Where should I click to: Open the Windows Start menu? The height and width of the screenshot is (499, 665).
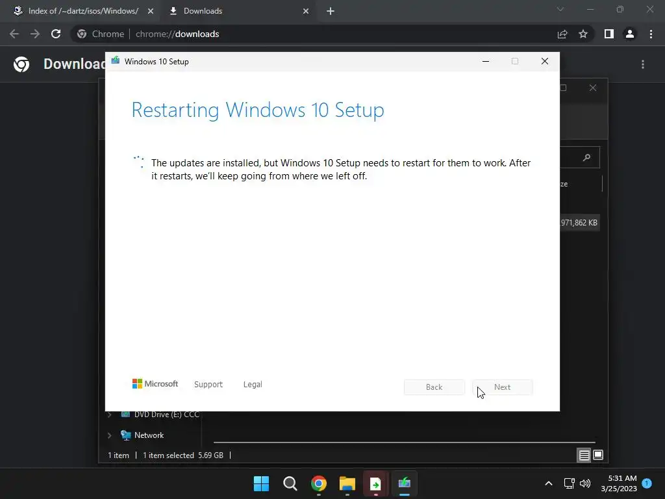261,483
